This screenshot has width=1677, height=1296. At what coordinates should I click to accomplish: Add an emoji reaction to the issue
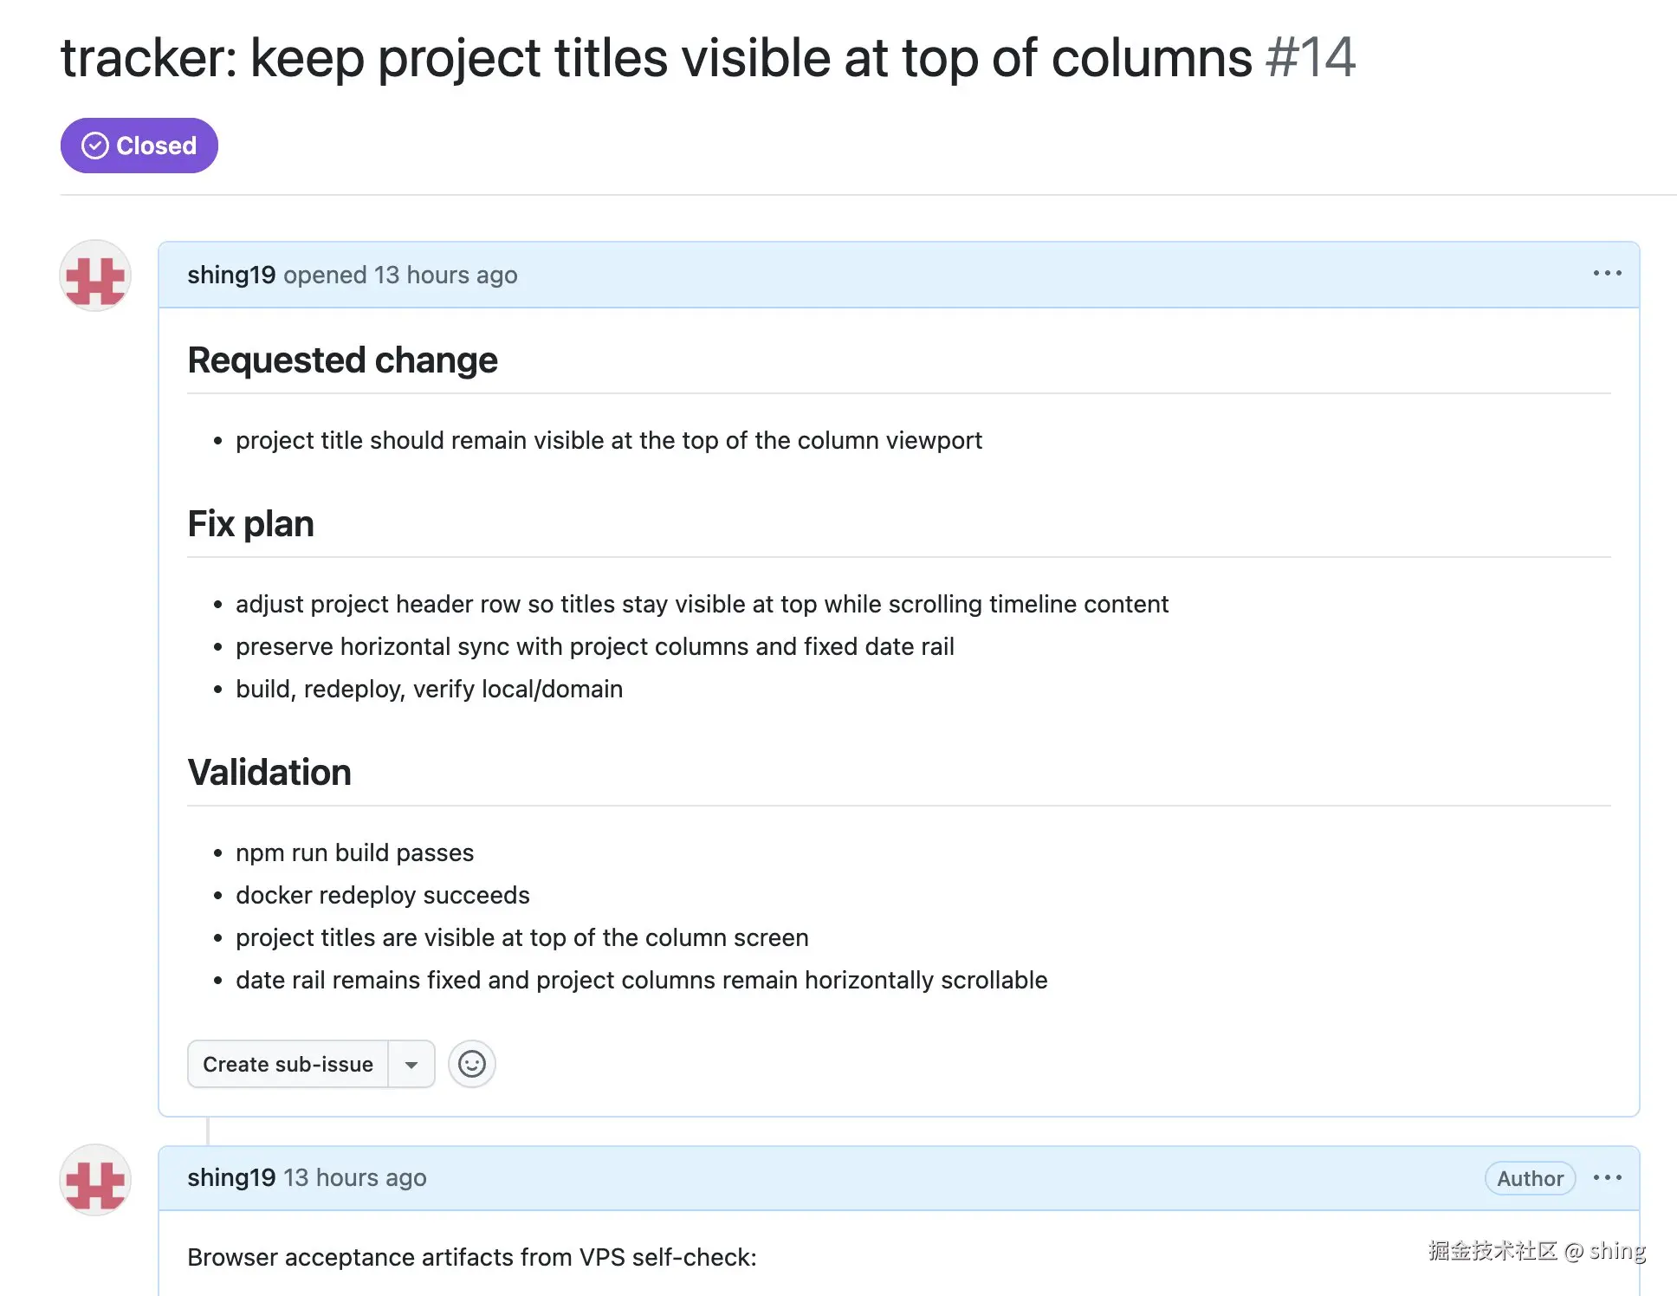click(x=471, y=1064)
